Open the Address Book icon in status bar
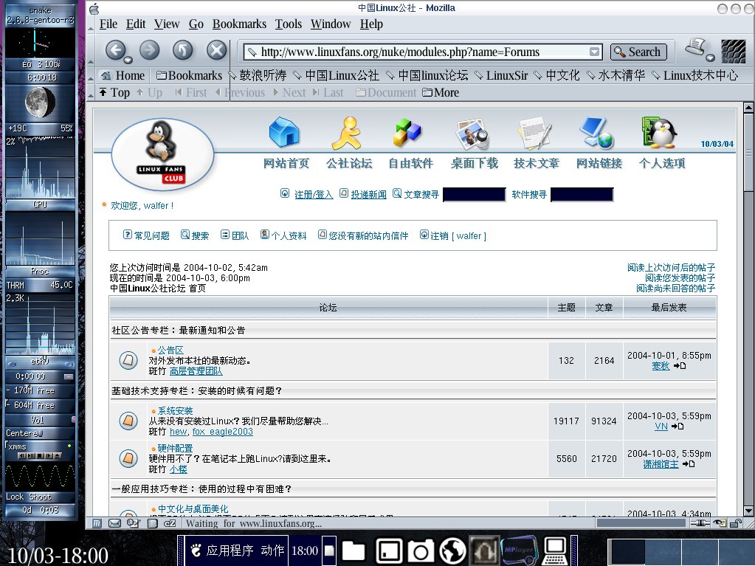The width and height of the screenshot is (755, 566). (153, 523)
